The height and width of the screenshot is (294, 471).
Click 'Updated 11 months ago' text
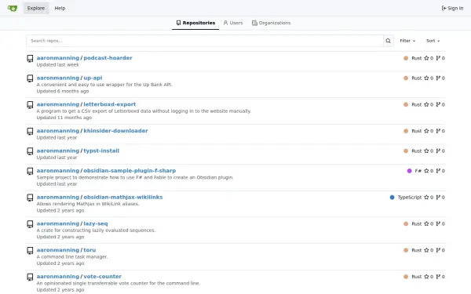[64, 118]
